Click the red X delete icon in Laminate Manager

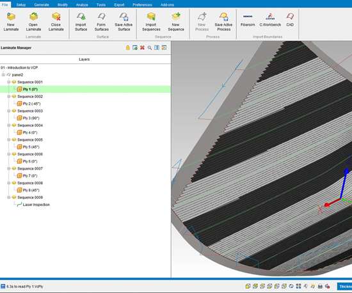click(142, 47)
